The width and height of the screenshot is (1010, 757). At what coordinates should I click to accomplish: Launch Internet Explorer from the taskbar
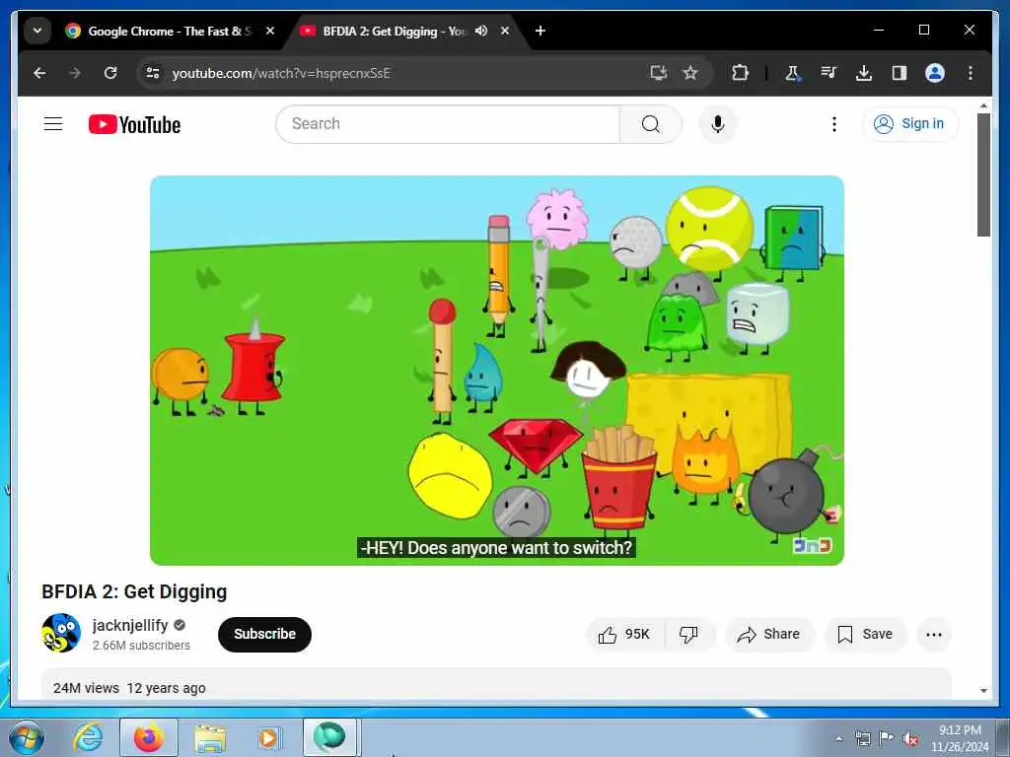pyautogui.click(x=88, y=737)
